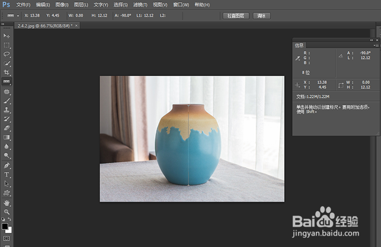Open the 滤镜(T) menu

(x=140, y=4)
